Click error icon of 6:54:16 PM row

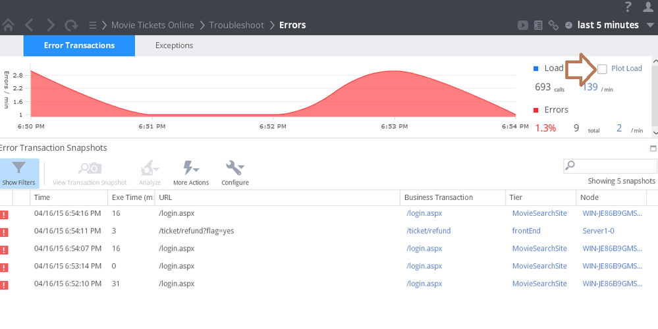coord(4,215)
